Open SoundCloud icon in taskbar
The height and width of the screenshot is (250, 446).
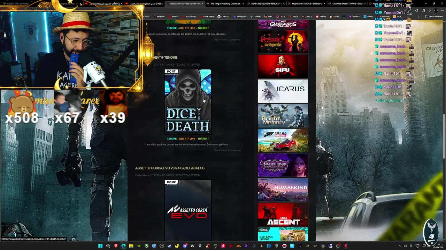[238, 246]
